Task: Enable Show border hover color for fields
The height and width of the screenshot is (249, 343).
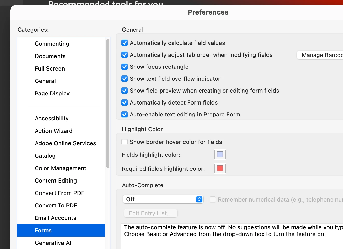Action: point(125,142)
